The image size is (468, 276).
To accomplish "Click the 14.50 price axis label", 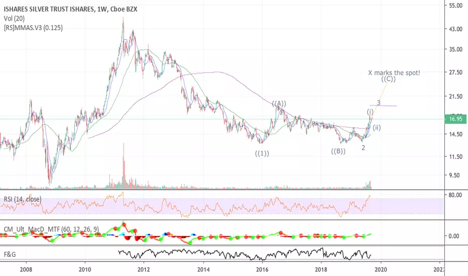I will 455,134.
